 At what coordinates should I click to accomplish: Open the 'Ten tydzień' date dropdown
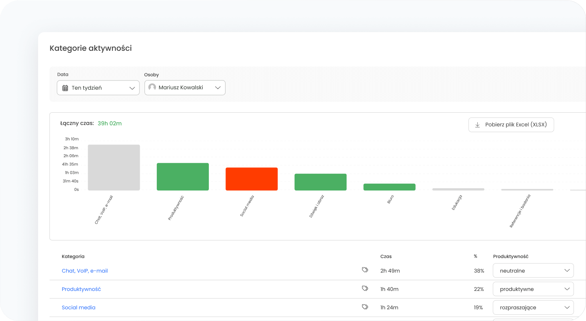tap(98, 88)
